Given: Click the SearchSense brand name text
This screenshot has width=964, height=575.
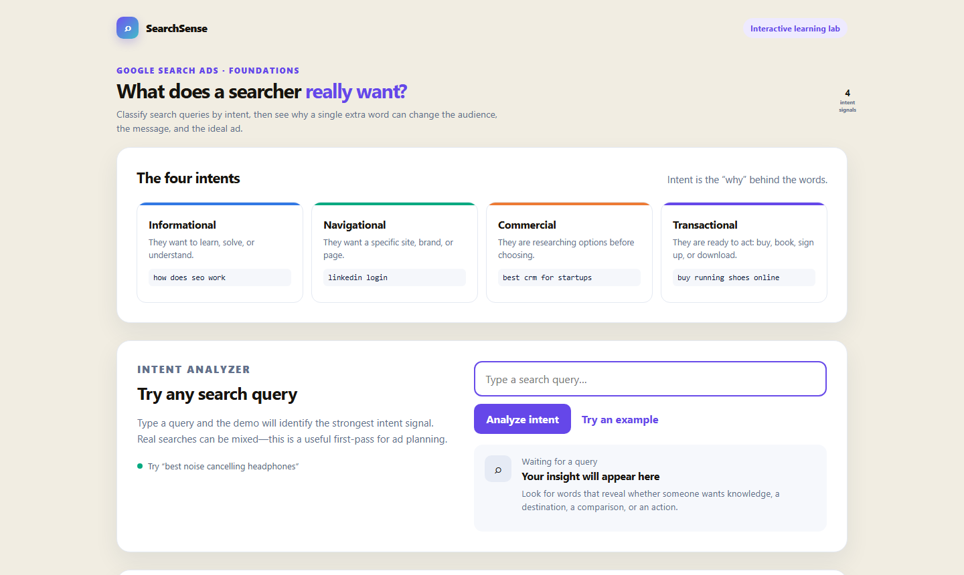Looking at the screenshot, I should click(x=177, y=28).
